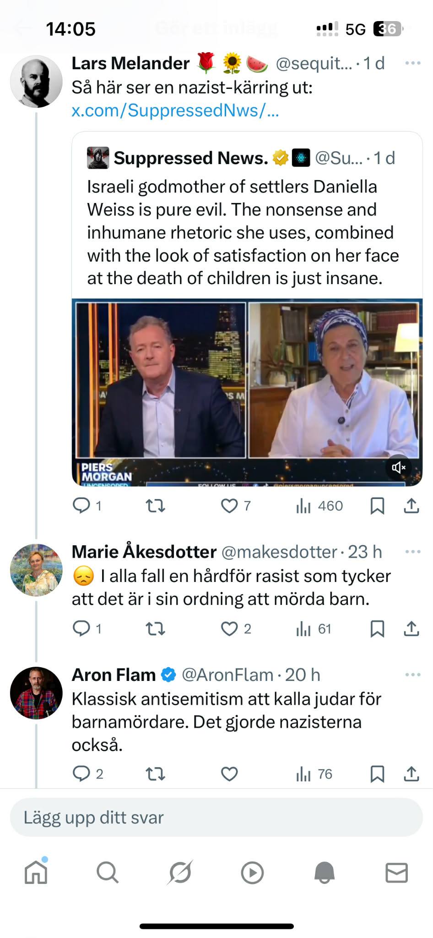Open Aron Flam's profile name
The image size is (433, 938).
tap(114, 675)
